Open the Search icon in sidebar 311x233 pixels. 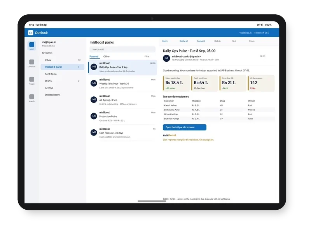(31, 98)
